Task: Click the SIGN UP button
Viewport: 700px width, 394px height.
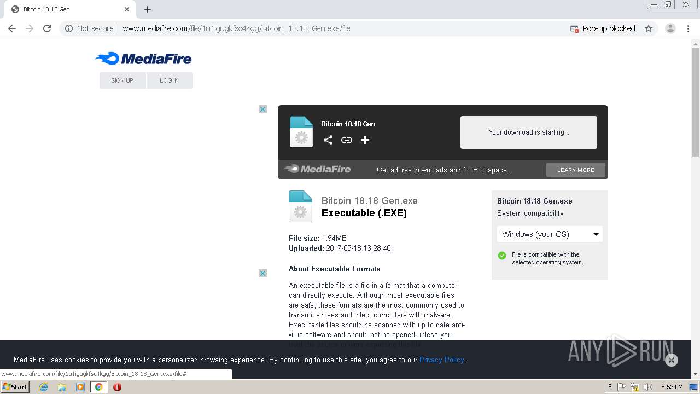Action: pos(122,80)
